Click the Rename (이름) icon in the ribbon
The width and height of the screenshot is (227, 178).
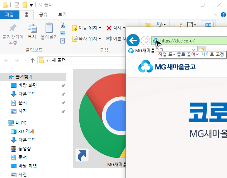[x=109, y=38]
